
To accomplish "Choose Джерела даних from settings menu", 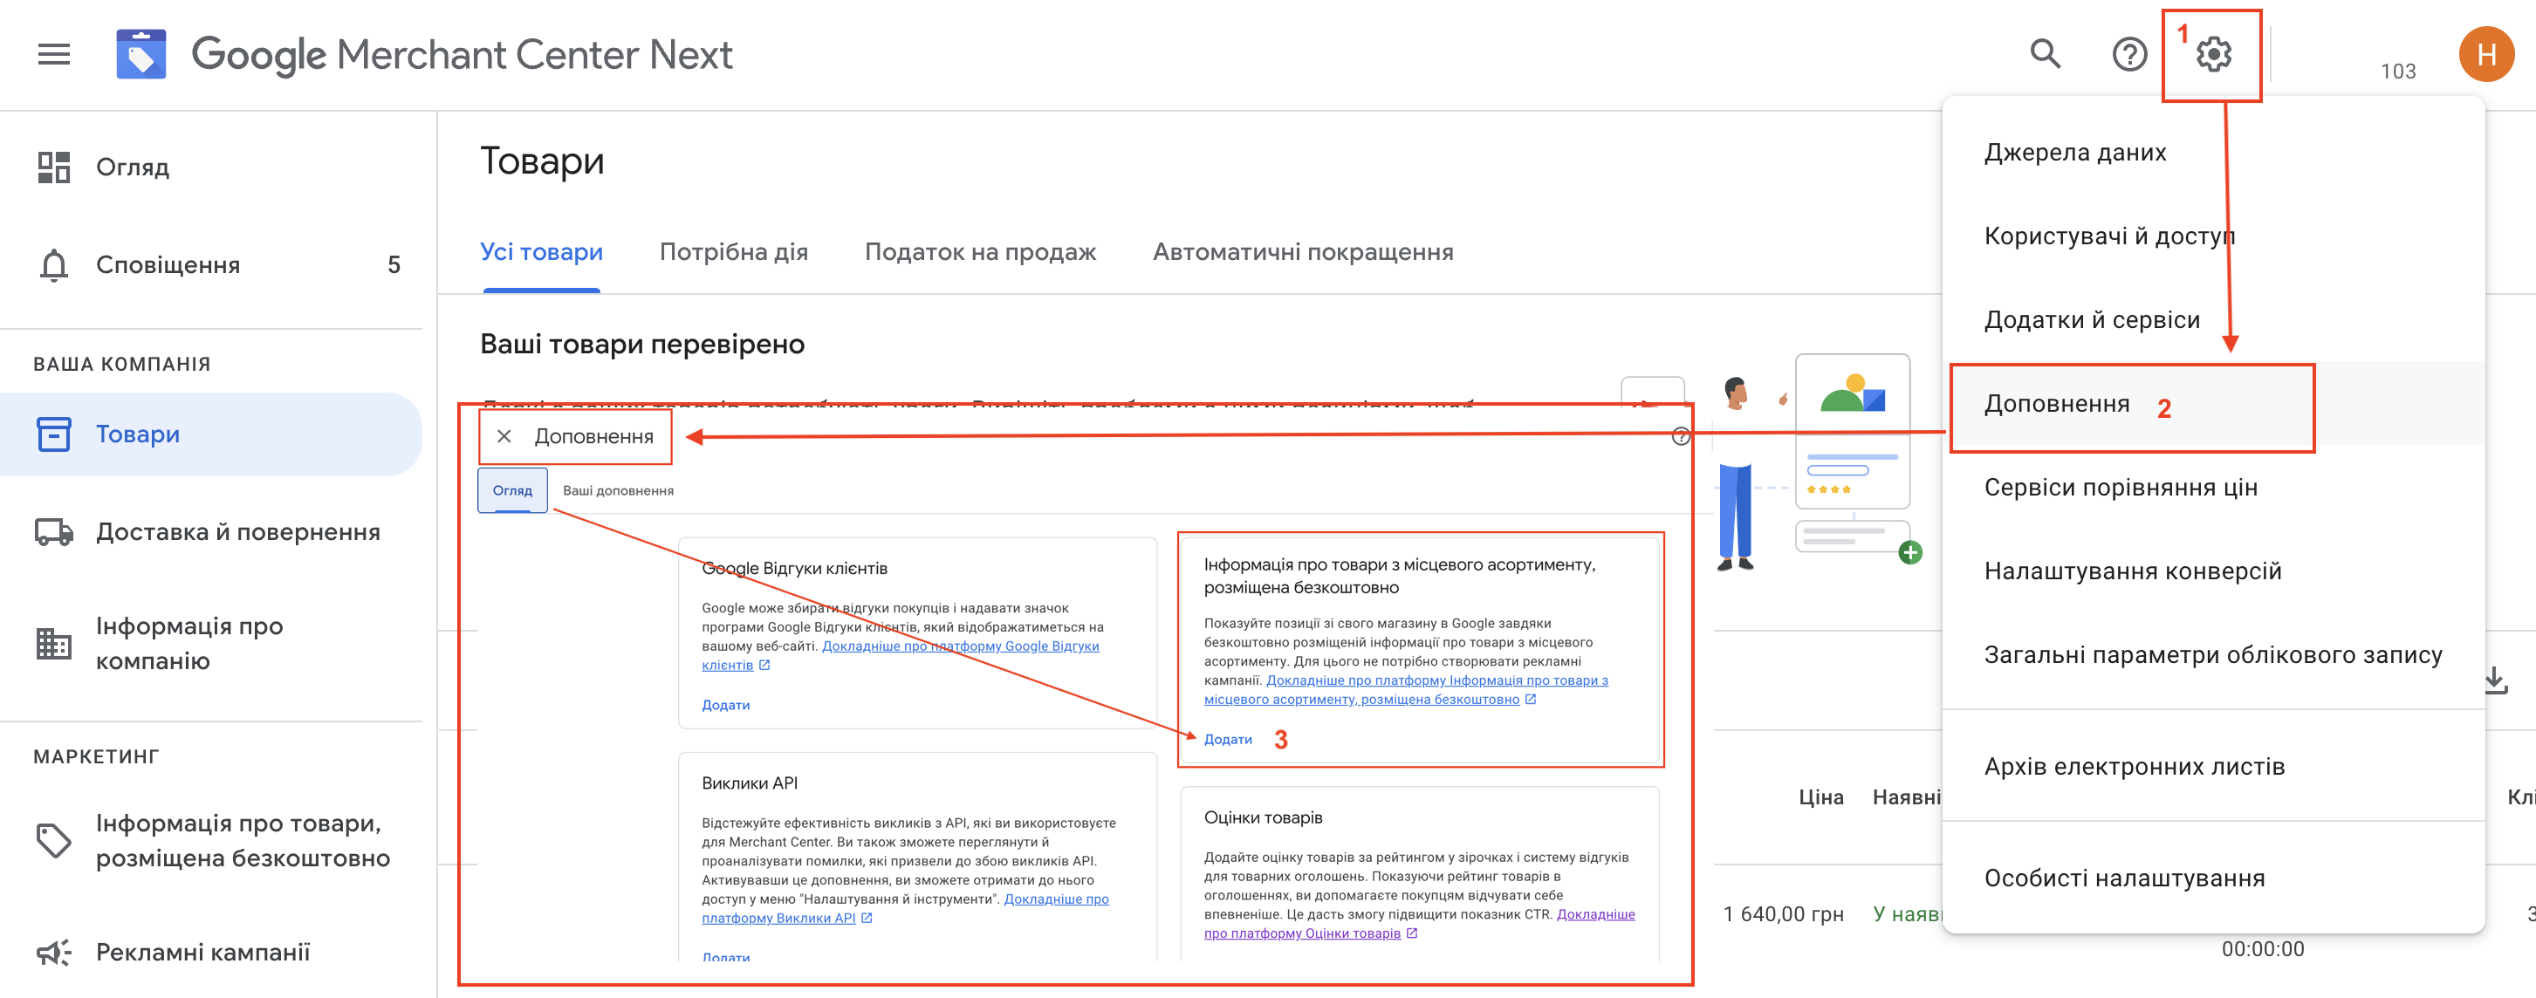I will coord(2214,153).
